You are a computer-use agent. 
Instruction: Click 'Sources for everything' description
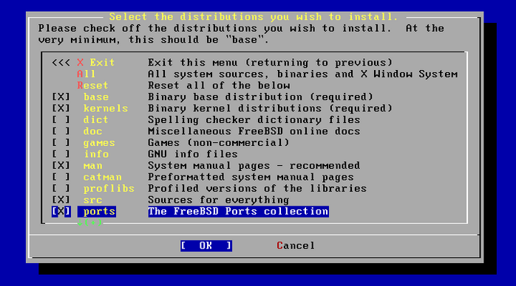(x=219, y=200)
